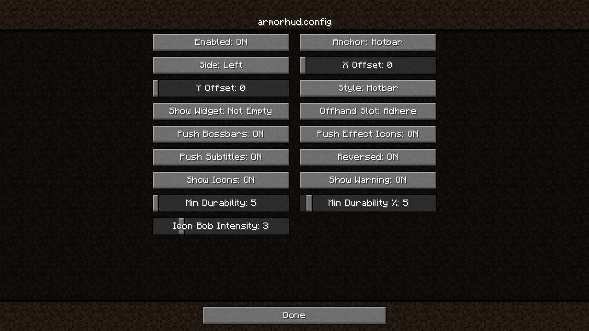The image size is (589, 331).
Task: Switch Style from Hotbar option
Action: coord(368,88)
